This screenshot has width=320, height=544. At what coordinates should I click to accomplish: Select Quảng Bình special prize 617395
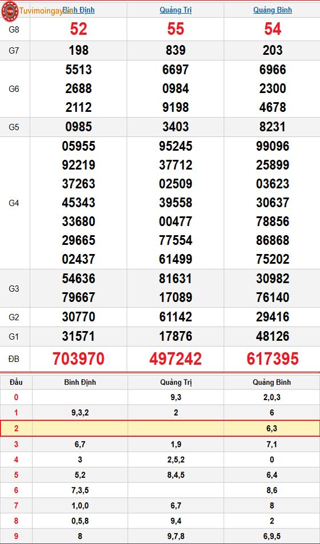tap(273, 358)
